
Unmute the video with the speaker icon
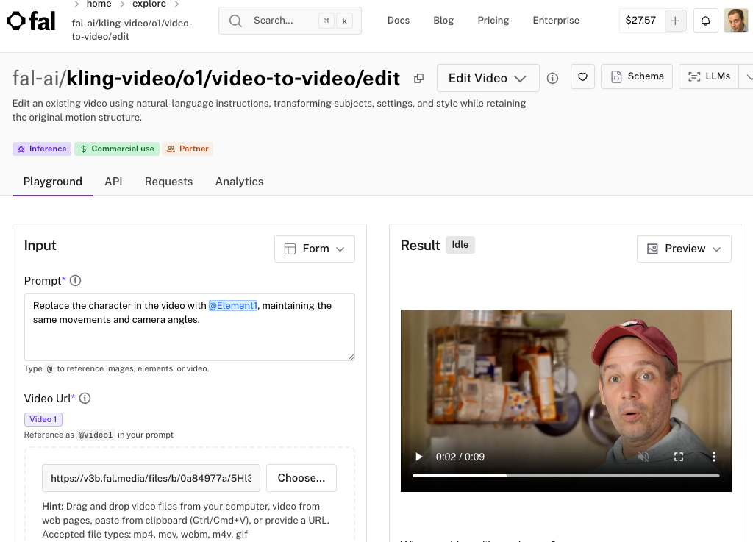coord(643,457)
